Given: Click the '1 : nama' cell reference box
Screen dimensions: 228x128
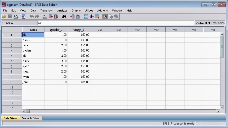Looking at the screenshot, I should point(19,23).
